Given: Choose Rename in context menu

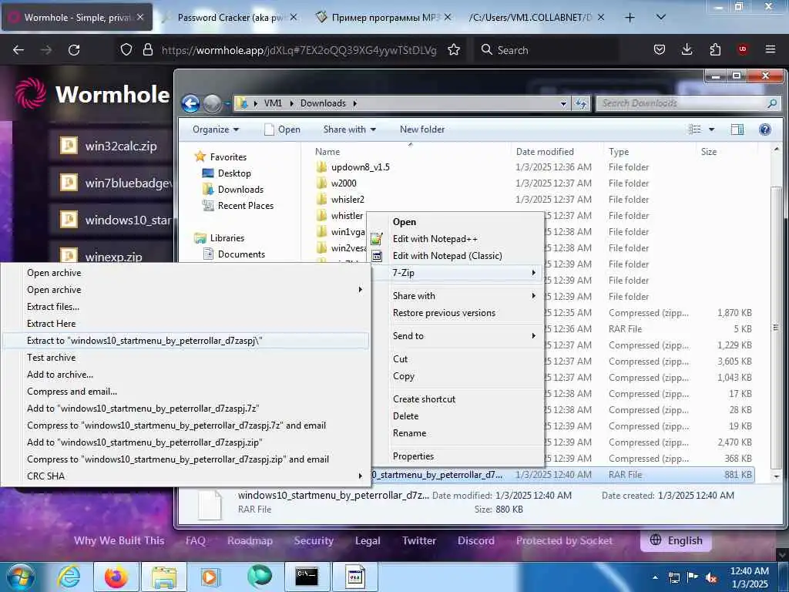Looking at the screenshot, I should tap(456, 433).
